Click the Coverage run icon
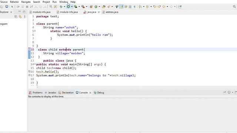 [76, 7]
